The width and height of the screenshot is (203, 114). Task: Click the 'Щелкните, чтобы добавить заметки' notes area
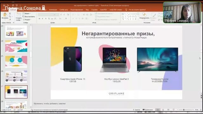coord(49,104)
